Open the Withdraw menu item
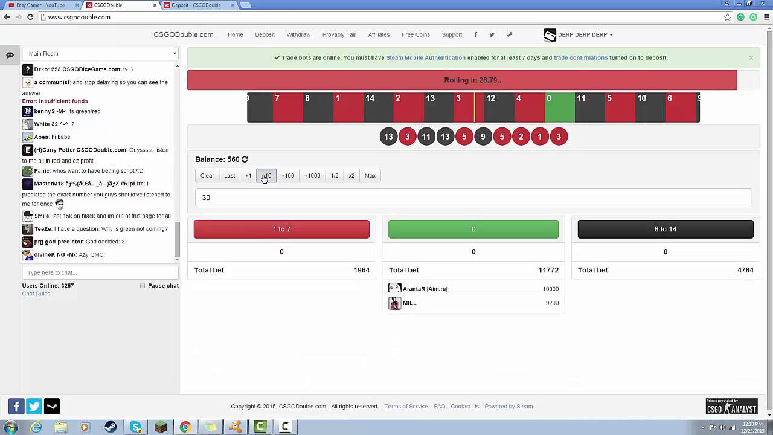This screenshot has height=435, width=773. click(298, 34)
